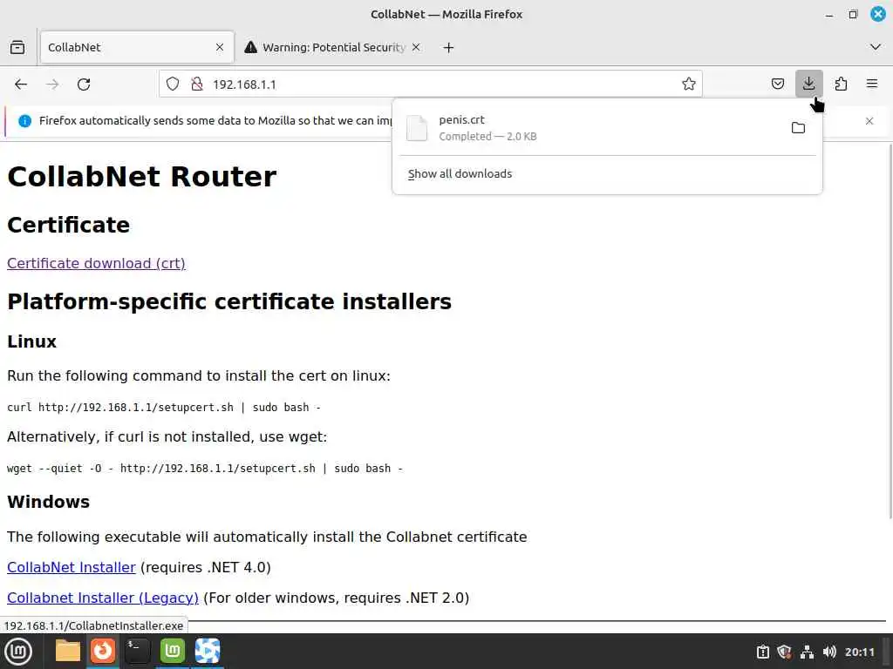Bookmark this page with the star icon
The width and height of the screenshot is (893, 669).
(689, 84)
